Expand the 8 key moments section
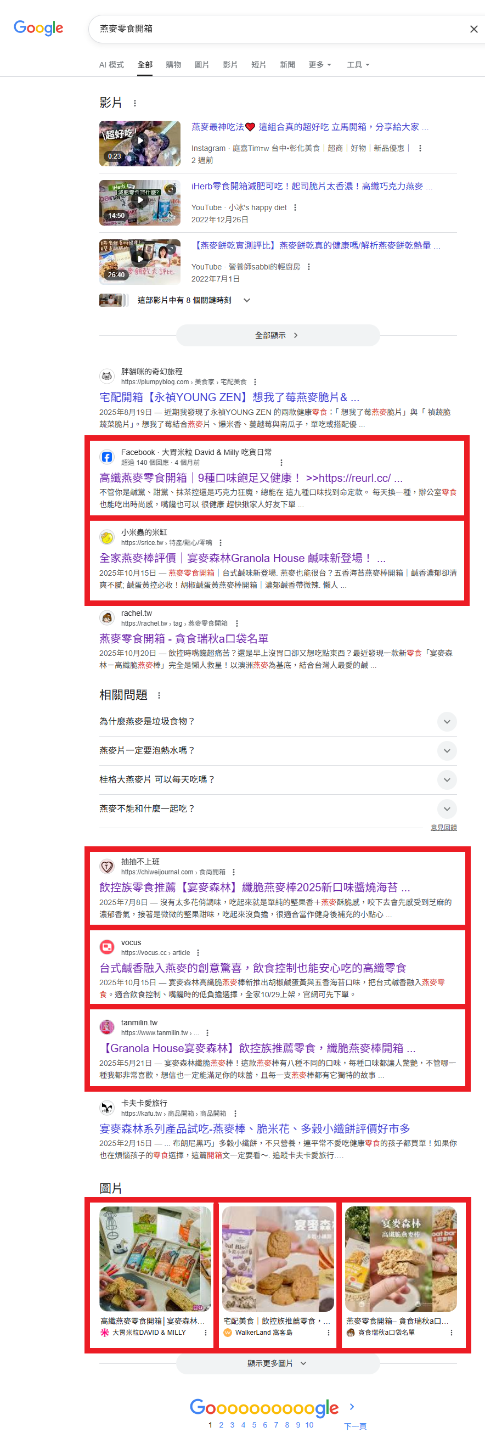This screenshot has width=485, height=1438. click(x=247, y=300)
